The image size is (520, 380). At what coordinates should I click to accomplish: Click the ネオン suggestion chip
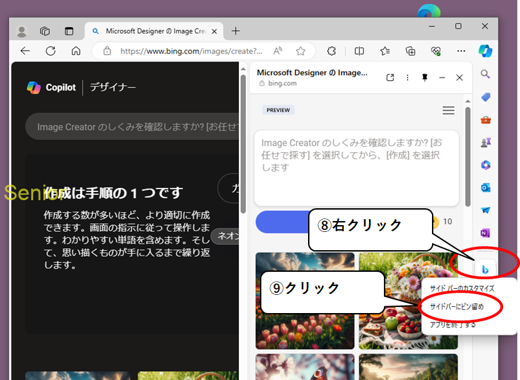click(x=226, y=236)
